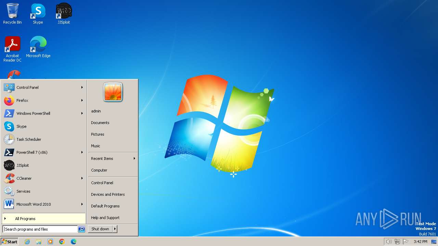Open Recycle Bin desktop icon
The height and width of the screenshot is (246, 438).
(12, 14)
